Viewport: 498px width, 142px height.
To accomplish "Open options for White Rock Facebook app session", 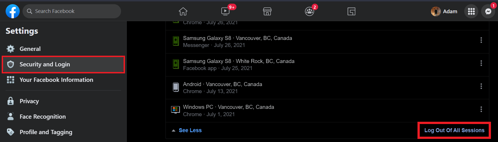I will click(x=481, y=63).
